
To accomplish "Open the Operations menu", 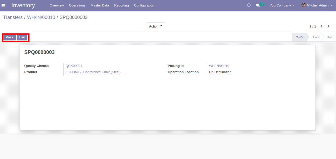I will coord(77,5).
